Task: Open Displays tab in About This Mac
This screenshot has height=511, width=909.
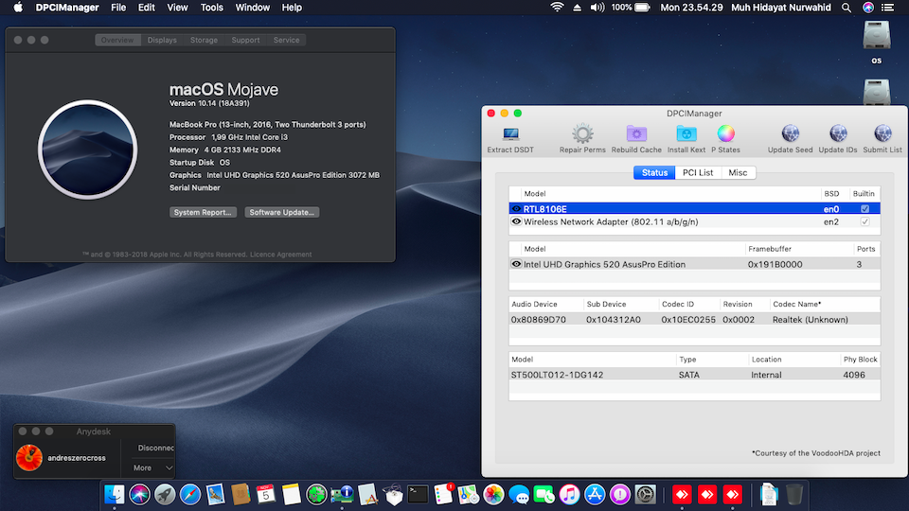Action: pos(162,40)
